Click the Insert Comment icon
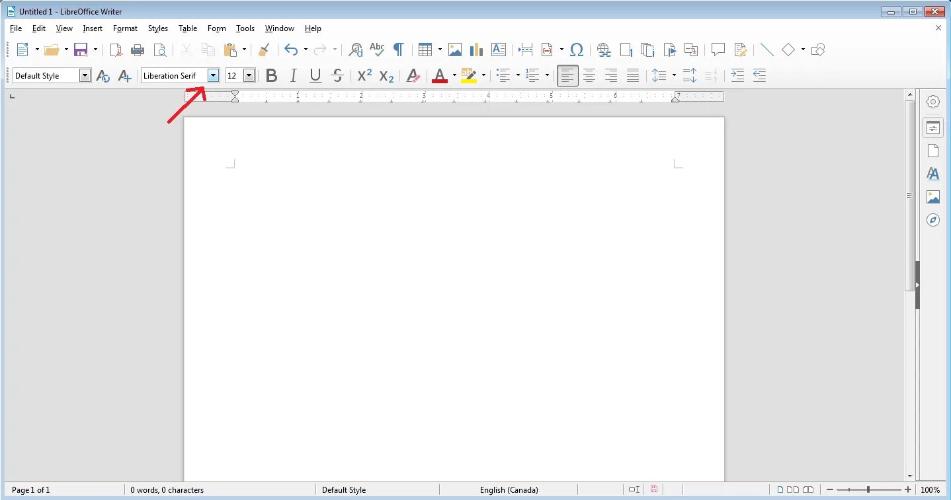 click(x=718, y=50)
